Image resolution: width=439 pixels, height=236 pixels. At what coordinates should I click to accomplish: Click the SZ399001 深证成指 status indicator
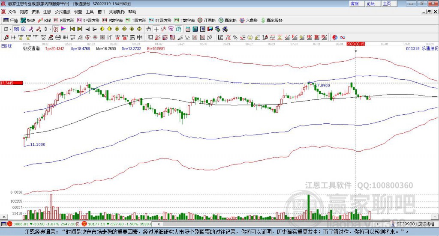point(415,224)
